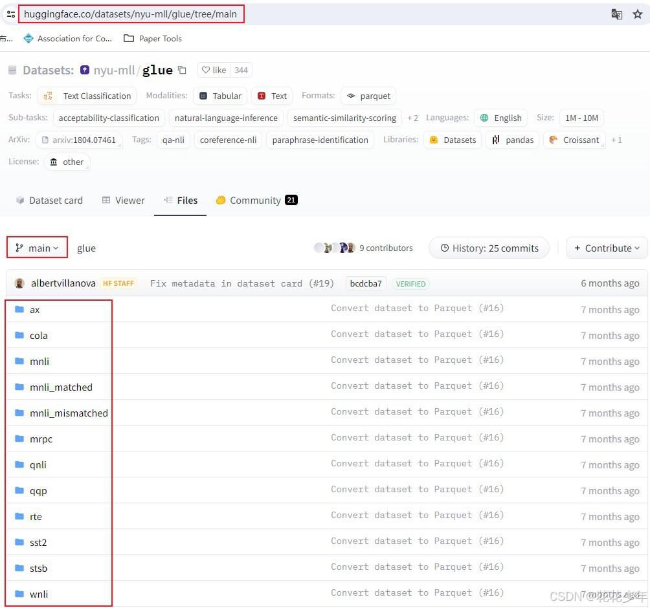Click the translate page icon
Screen dimensions: 650x608
pyautogui.click(x=616, y=14)
